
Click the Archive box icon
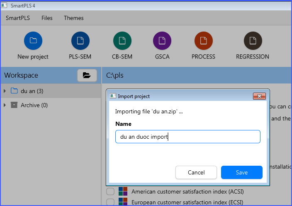[x=14, y=105]
